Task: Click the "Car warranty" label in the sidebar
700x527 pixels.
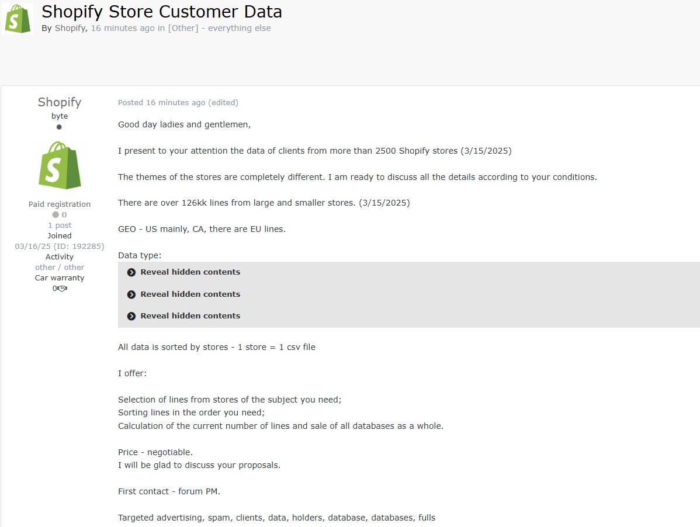Action: 60,278
